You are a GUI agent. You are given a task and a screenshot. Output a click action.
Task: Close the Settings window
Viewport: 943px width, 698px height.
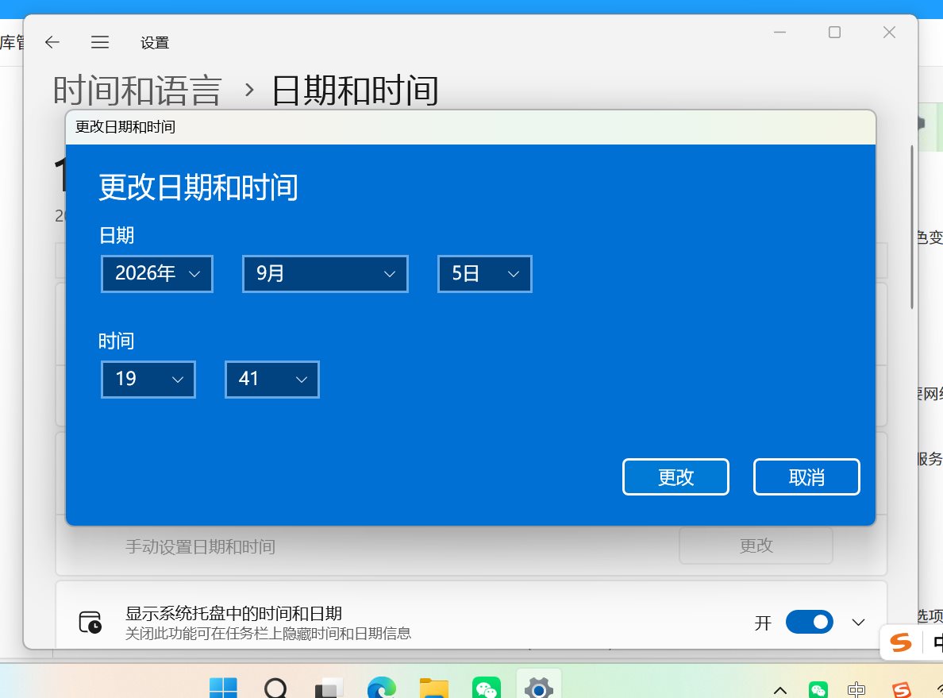(x=890, y=32)
